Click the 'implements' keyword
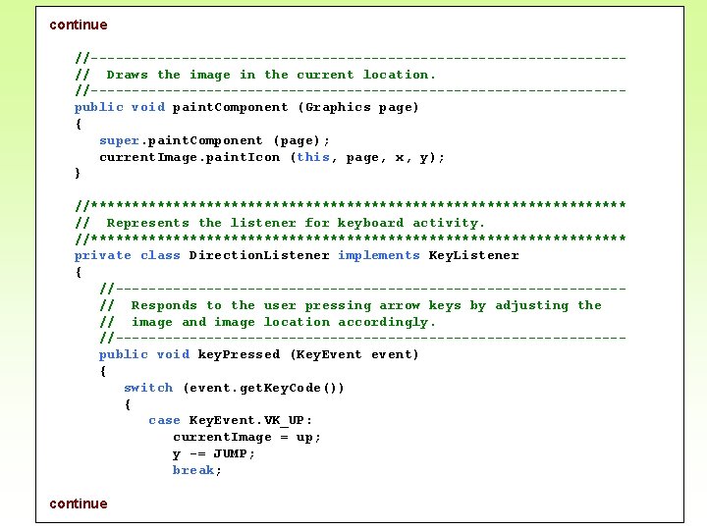The image size is (707, 530). (379, 255)
